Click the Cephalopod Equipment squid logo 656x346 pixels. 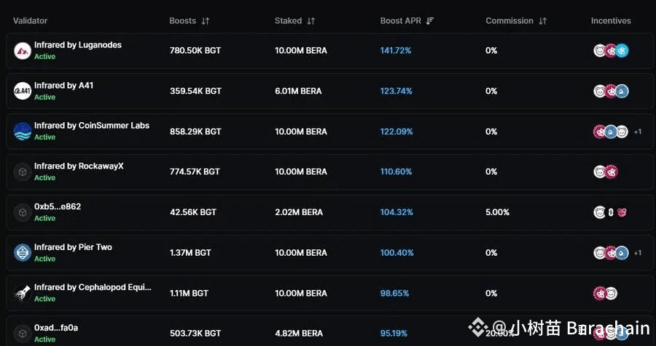pyautogui.click(x=23, y=293)
